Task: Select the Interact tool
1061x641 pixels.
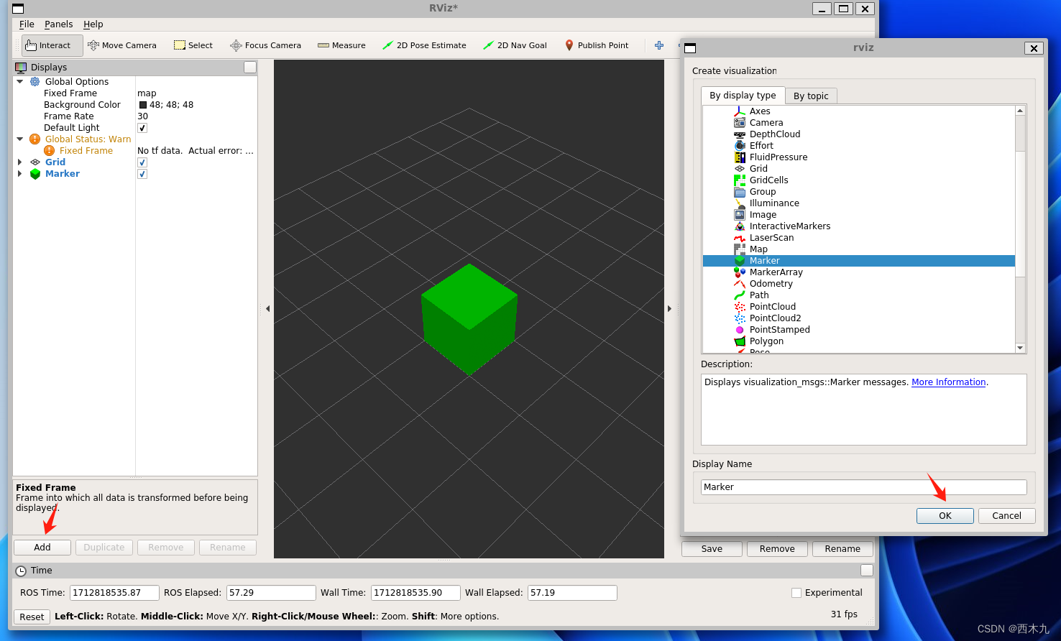Action: point(52,45)
